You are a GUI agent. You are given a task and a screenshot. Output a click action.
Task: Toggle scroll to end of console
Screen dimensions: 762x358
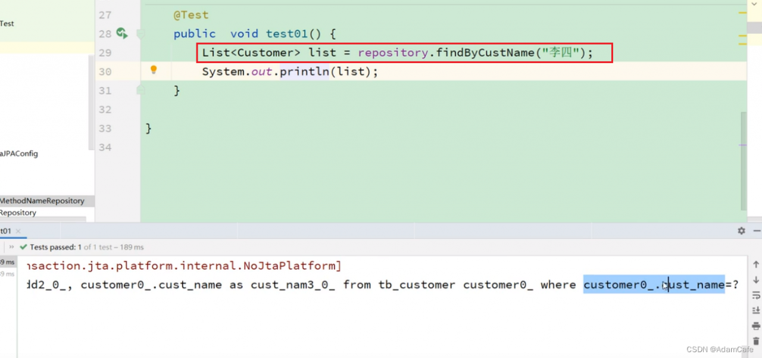pyautogui.click(x=756, y=310)
